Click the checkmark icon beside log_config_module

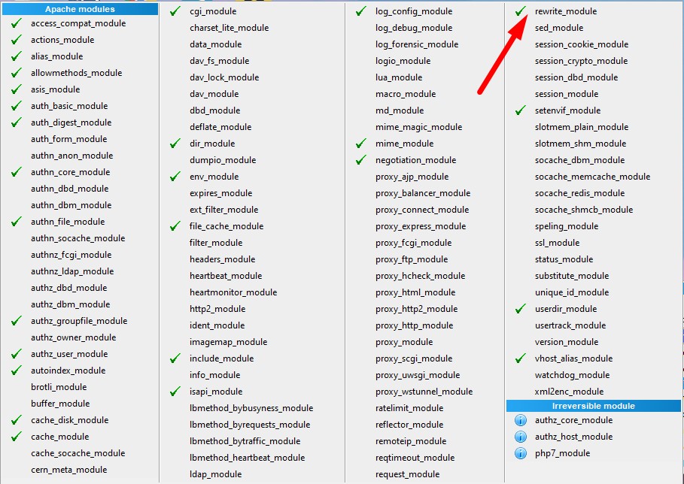tap(360, 11)
